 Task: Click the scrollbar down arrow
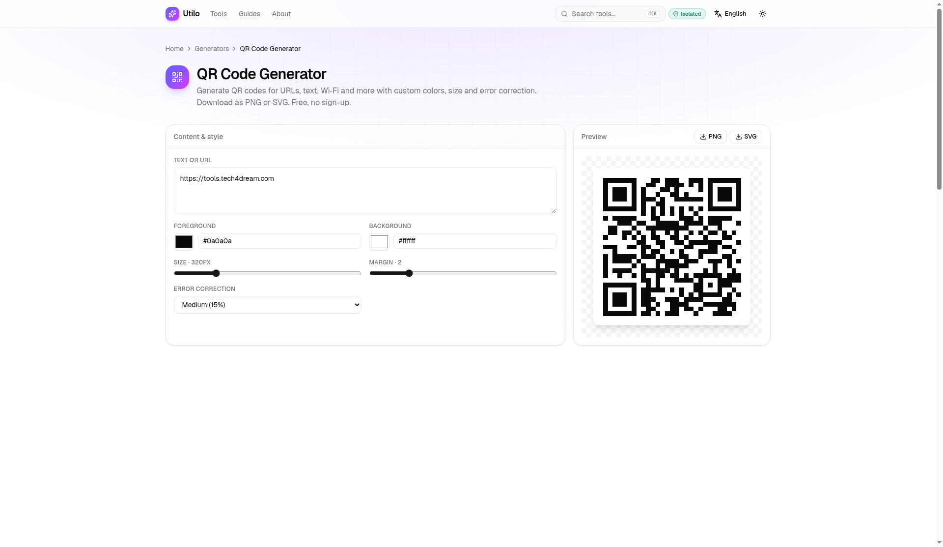point(939,543)
